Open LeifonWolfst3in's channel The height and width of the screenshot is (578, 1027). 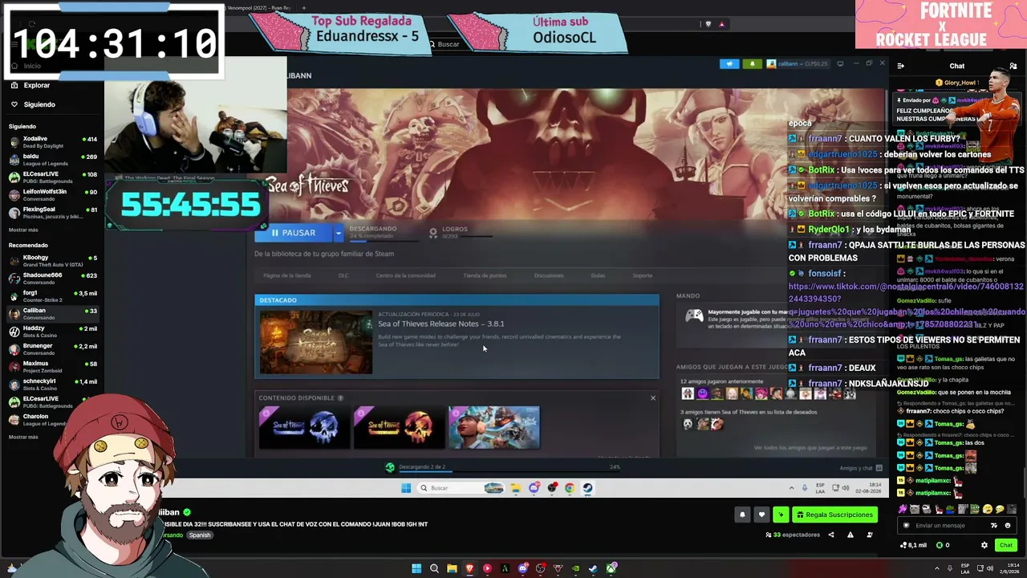pos(52,195)
